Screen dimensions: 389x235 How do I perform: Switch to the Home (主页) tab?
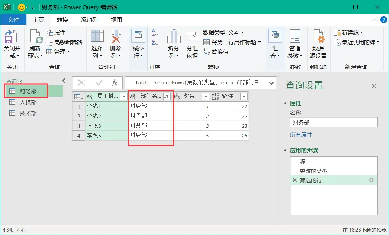[38, 20]
